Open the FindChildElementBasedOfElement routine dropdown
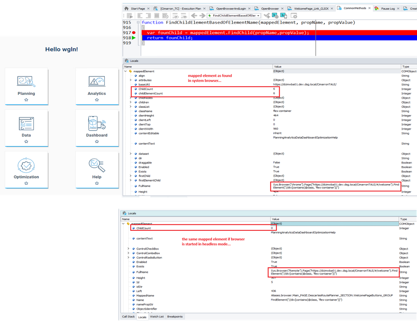The height and width of the screenshot is (325, 417). point(258,16)
